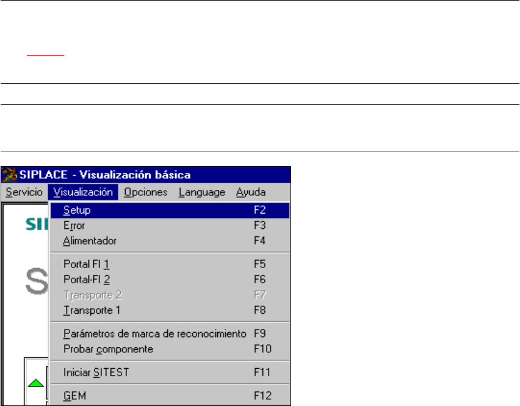Select Portal-FI 2
The height and width of the screenshot is (406, 520).
[170, 279]
